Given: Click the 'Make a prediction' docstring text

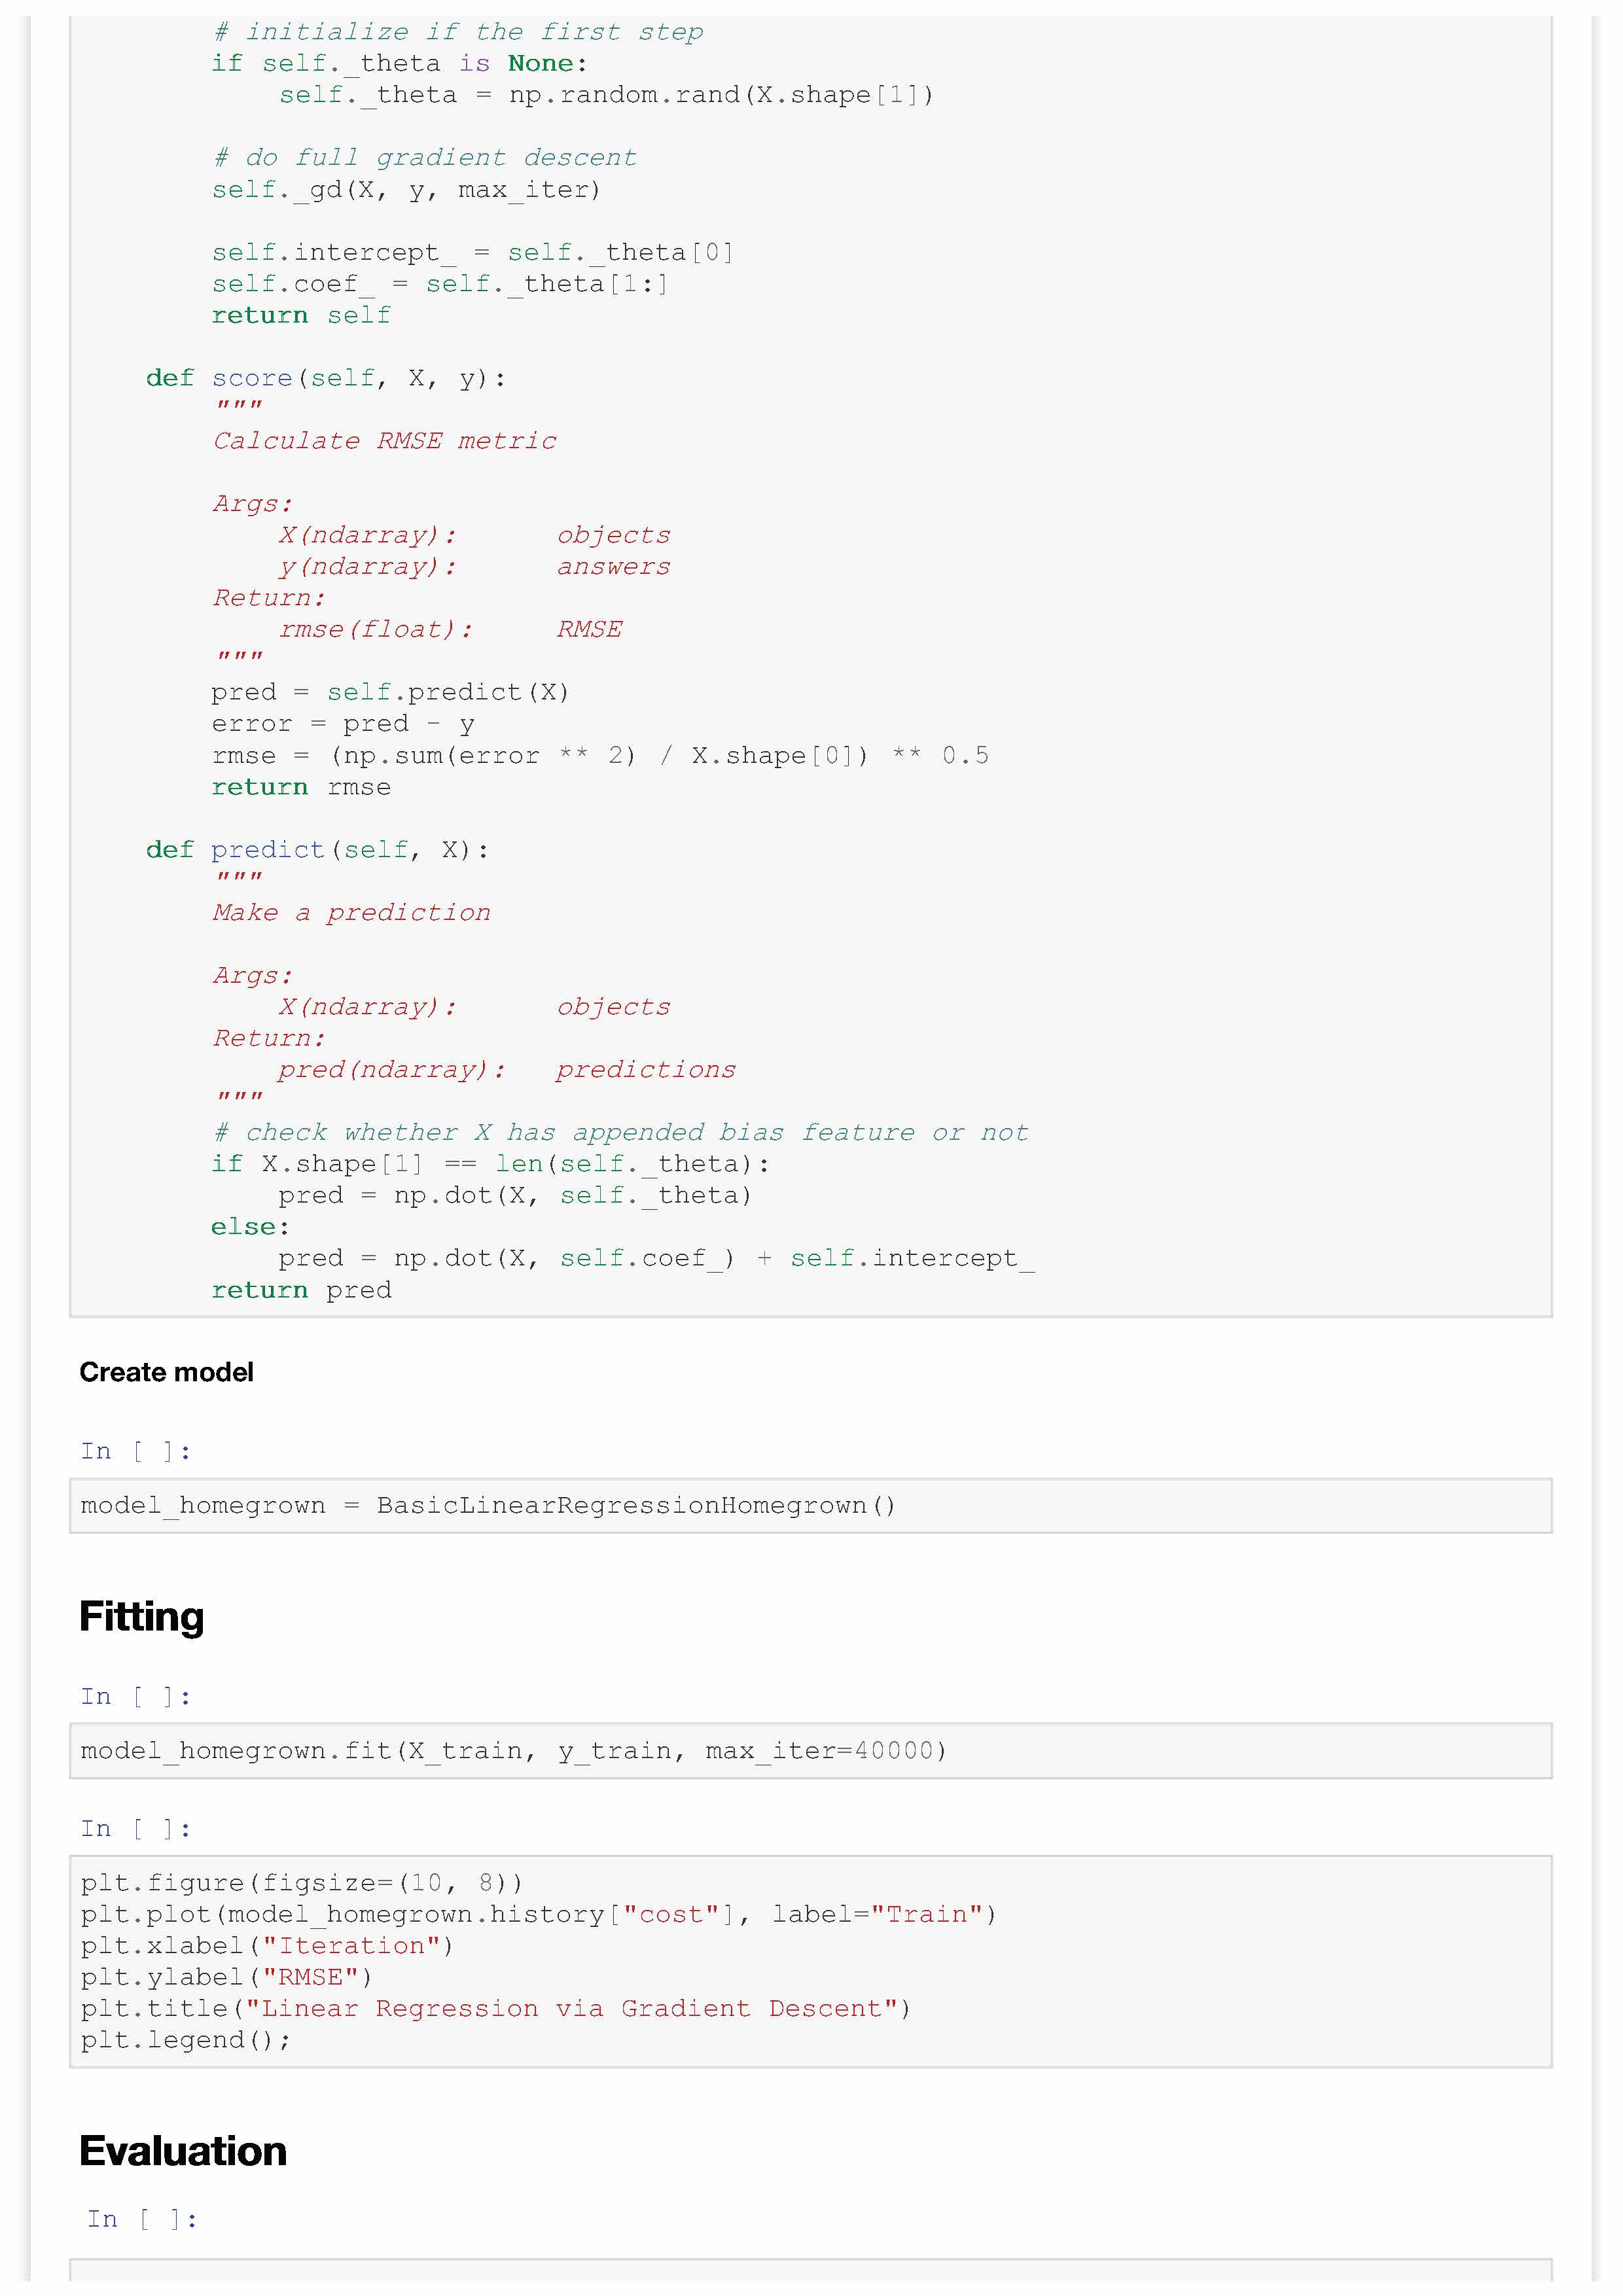Looking at the screenshot, I should click(351, 913).
